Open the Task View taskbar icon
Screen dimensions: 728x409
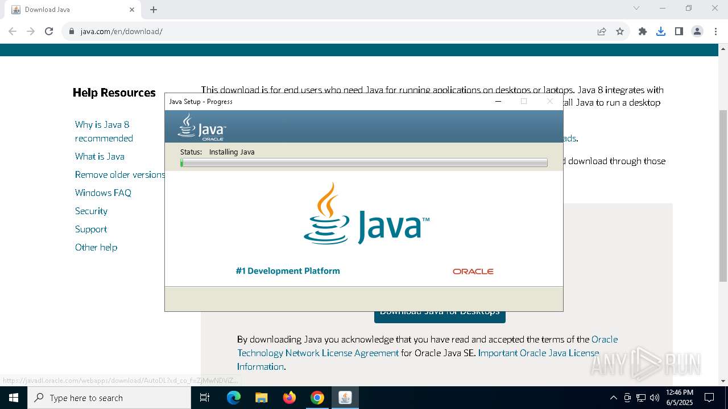(x=205, y=398)
